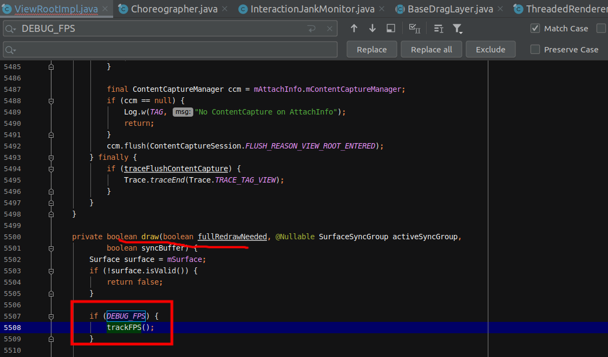Click FLUSH_REASON_VIEW_ROOT_ENTERED constant
608x357 pixels.
pyautogui.click(x=310, y=146)
